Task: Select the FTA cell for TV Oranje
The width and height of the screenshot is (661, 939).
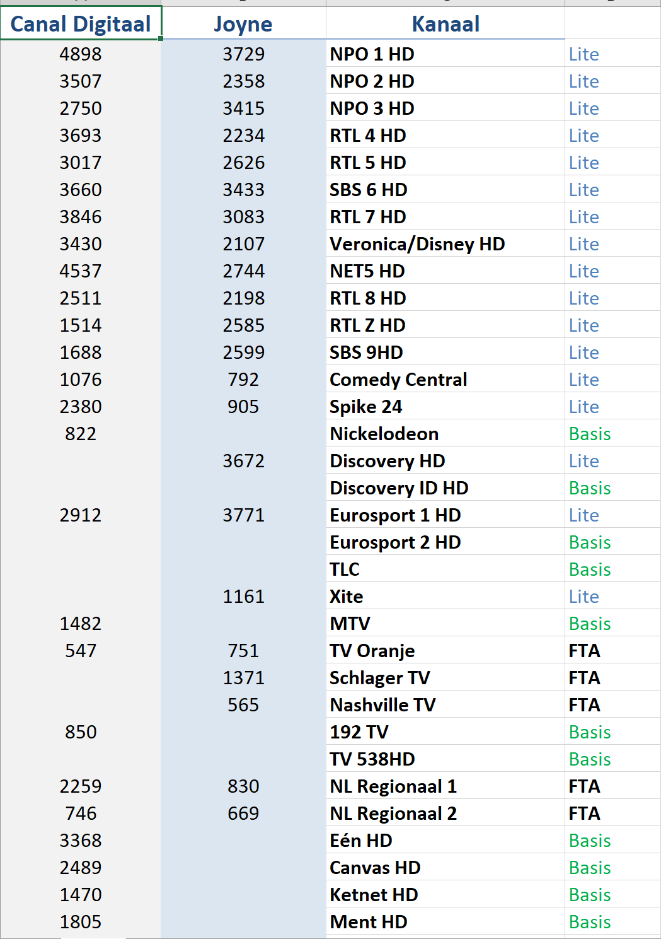Action: tap(612, 650)
